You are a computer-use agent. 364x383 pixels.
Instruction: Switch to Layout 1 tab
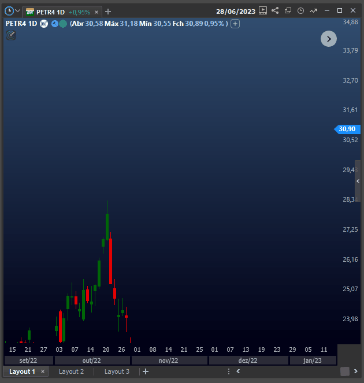pos(22,371)
